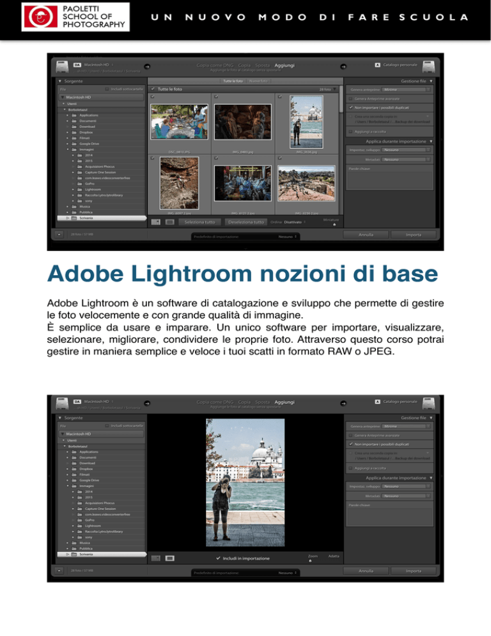Image resolution: width=491 pixels, height=636 pixels.
Task: Adjust the Zoom slider in the bottom dialog
Action: point(310,561)
